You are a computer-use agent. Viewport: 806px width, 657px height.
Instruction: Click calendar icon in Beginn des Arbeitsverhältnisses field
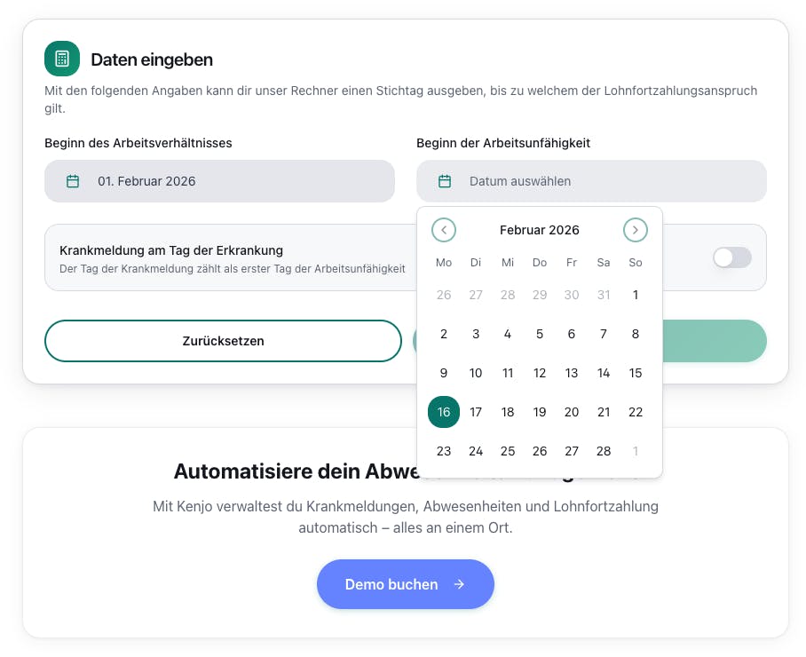pos(74,181)
